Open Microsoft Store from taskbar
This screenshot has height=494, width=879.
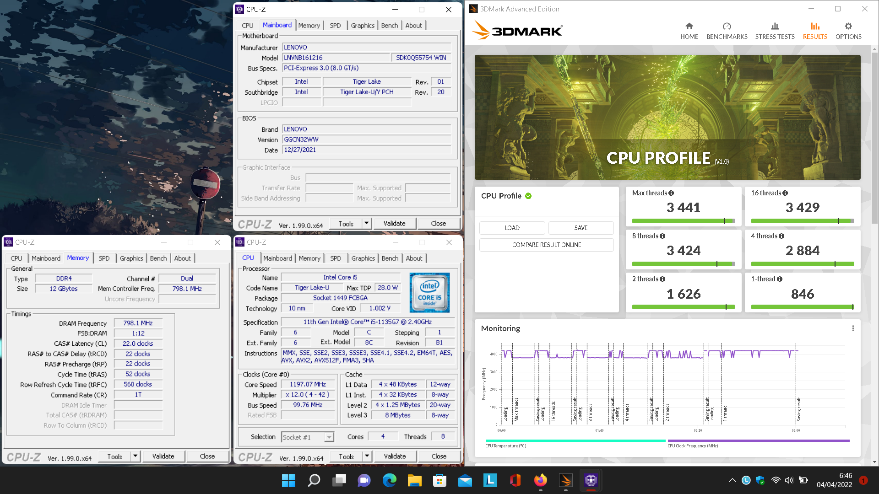[440, 480]
